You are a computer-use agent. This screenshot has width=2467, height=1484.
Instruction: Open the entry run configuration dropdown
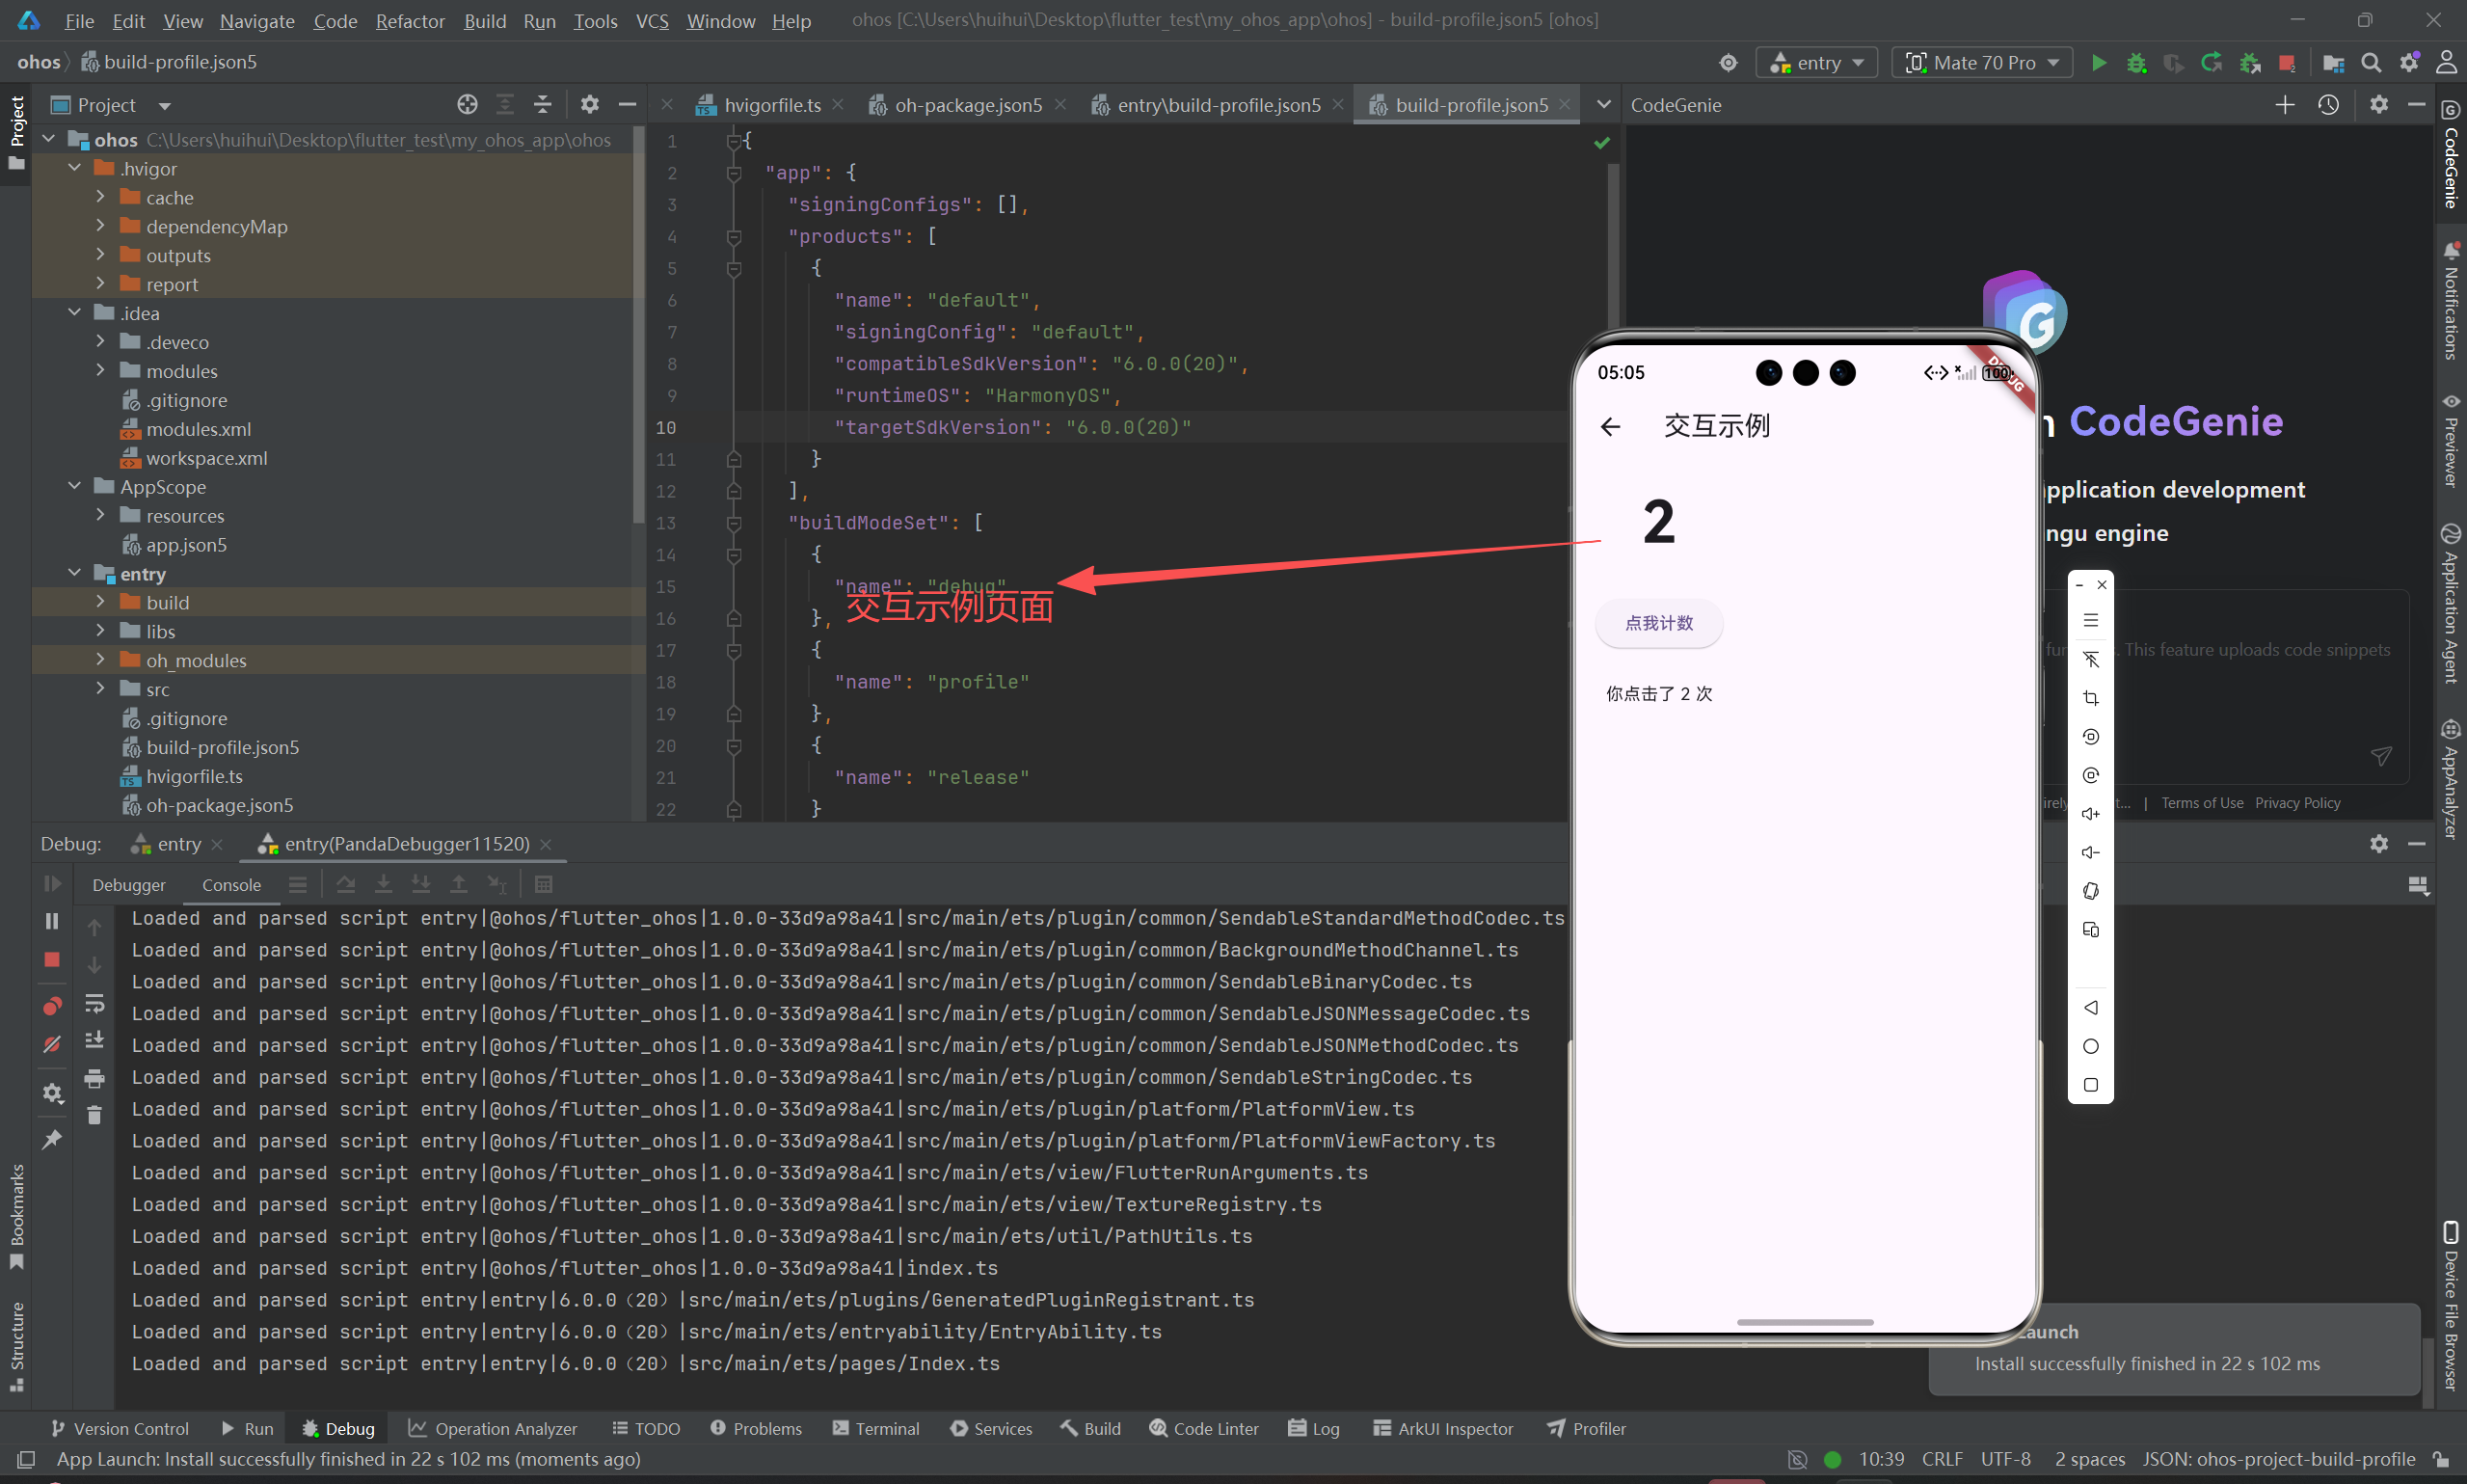click(1816, 63)
